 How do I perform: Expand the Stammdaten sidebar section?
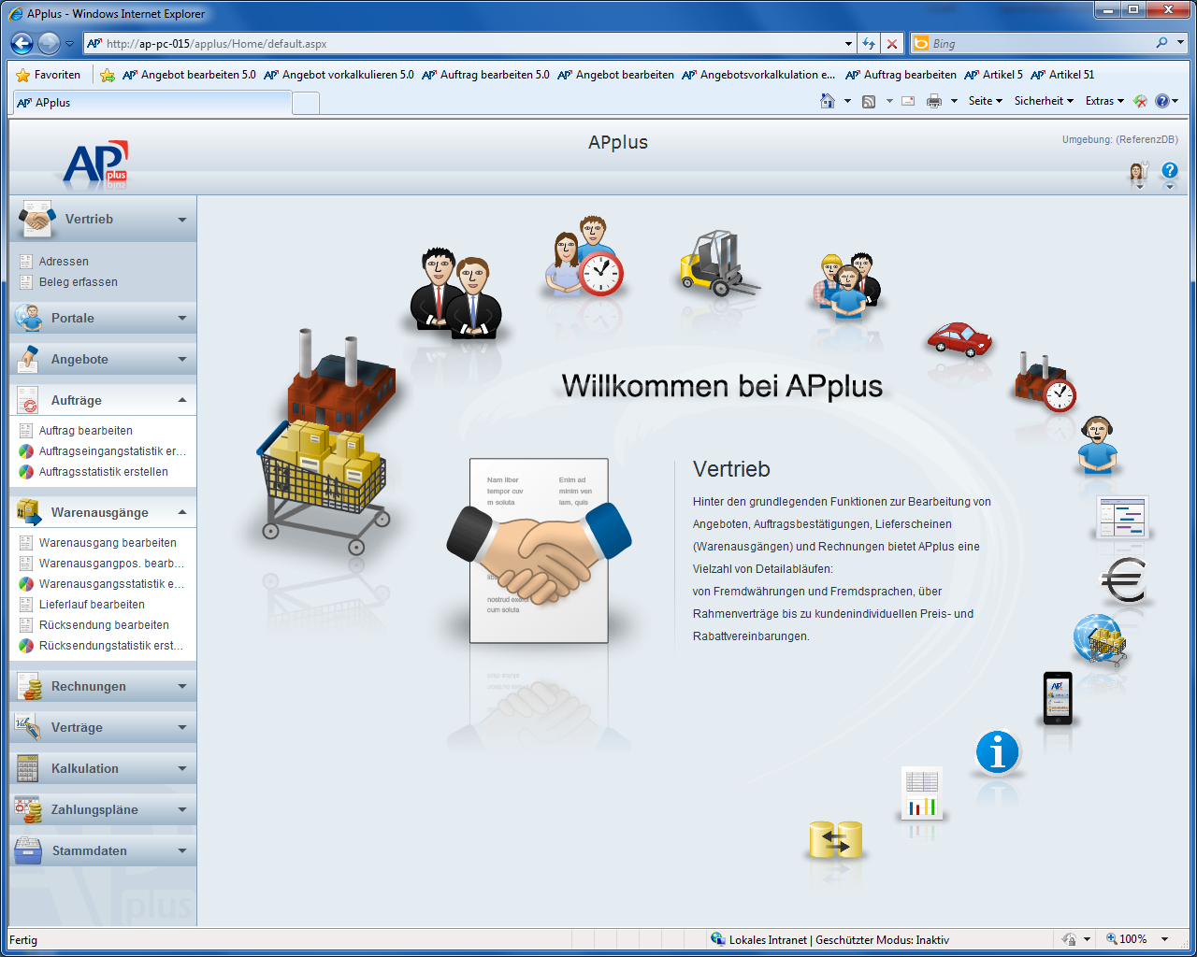pos(181,850)
